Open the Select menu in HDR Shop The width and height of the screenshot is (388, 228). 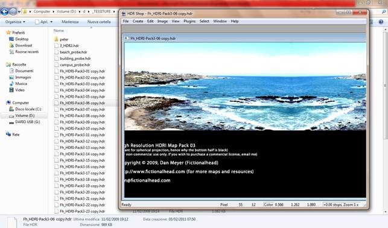tap(205, 21)
